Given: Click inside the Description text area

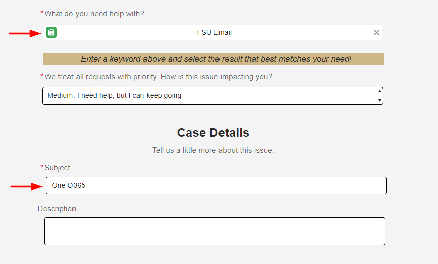Looking at the screenshot, I should click(x=214, y=231).
